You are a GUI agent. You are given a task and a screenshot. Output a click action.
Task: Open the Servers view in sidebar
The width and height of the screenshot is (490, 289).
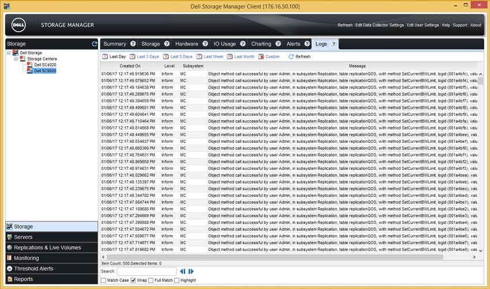coord(51,237)
